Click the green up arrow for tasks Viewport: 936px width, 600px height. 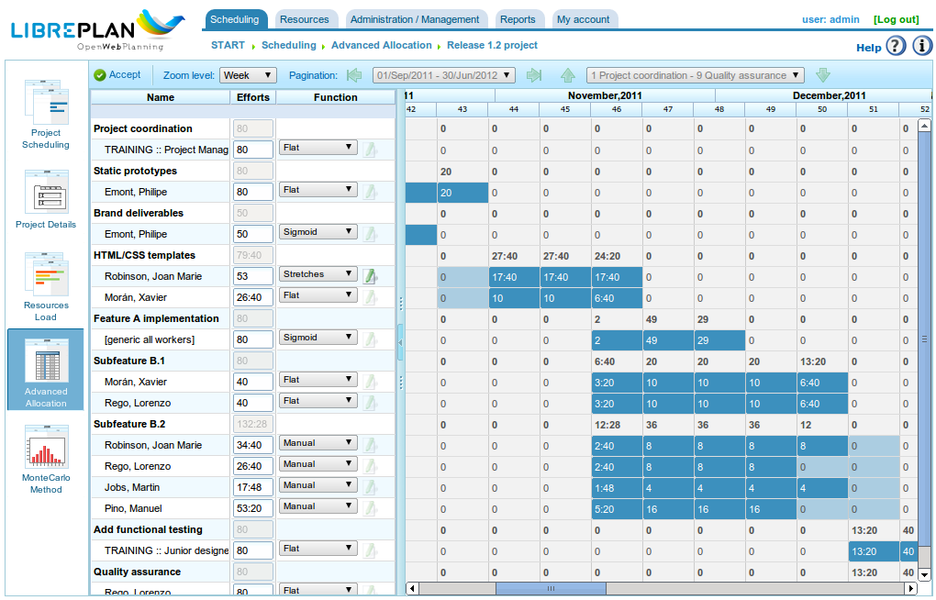(568, 75)
